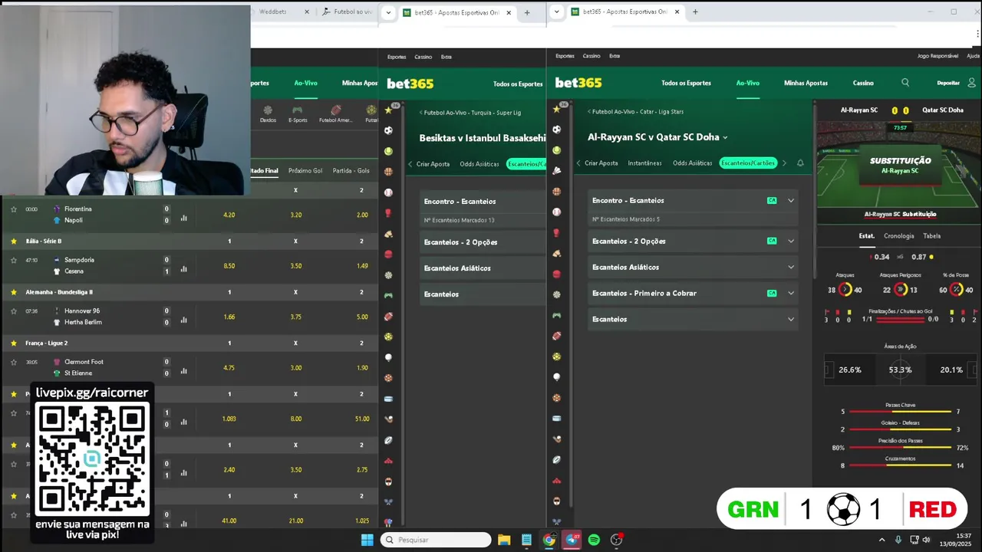The height and width of the screenshot is (552, 982).
Task: Open stats chart icon for Fiorentina v Napoli
Action: (183, 218)
